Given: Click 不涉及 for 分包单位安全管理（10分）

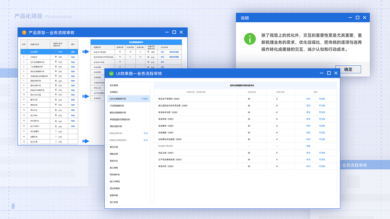Looking at the screenshot, I should (x=322, y=139).
